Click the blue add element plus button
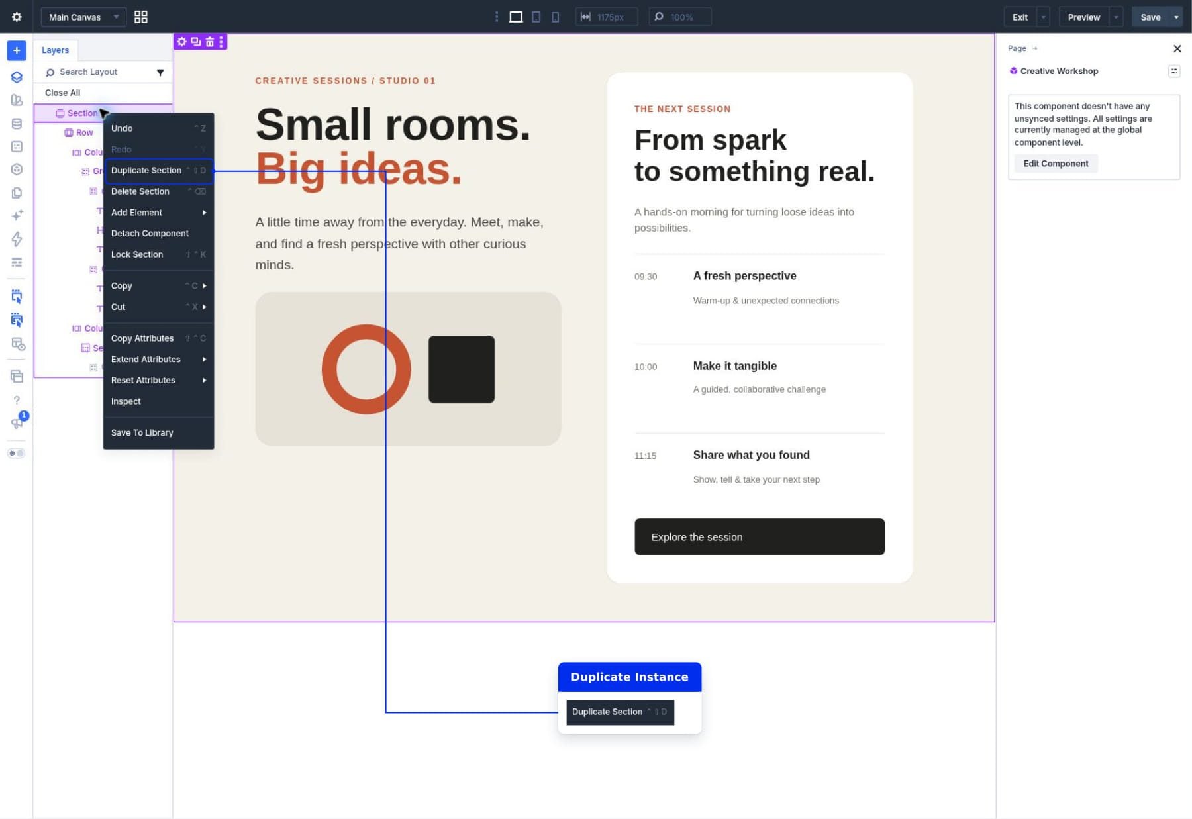The image size is (1192, 819). click(17, 50)
